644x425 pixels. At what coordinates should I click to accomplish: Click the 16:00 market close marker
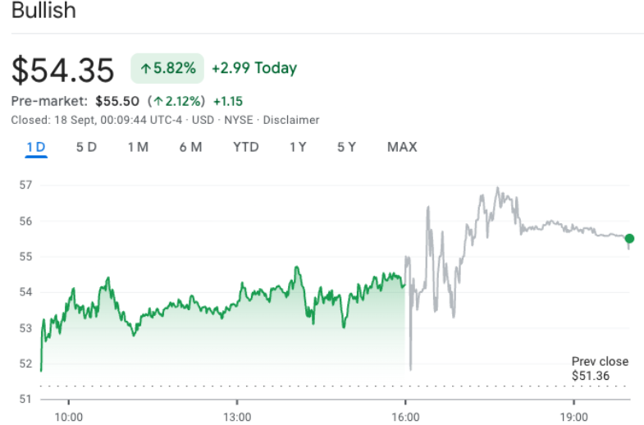pyautogui.click(x=405, y=417)
